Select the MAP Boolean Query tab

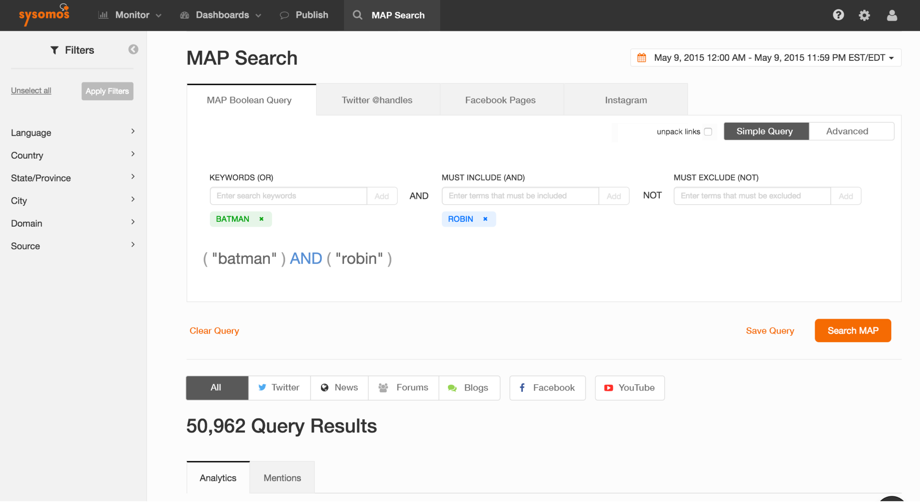tap(251, 100)
